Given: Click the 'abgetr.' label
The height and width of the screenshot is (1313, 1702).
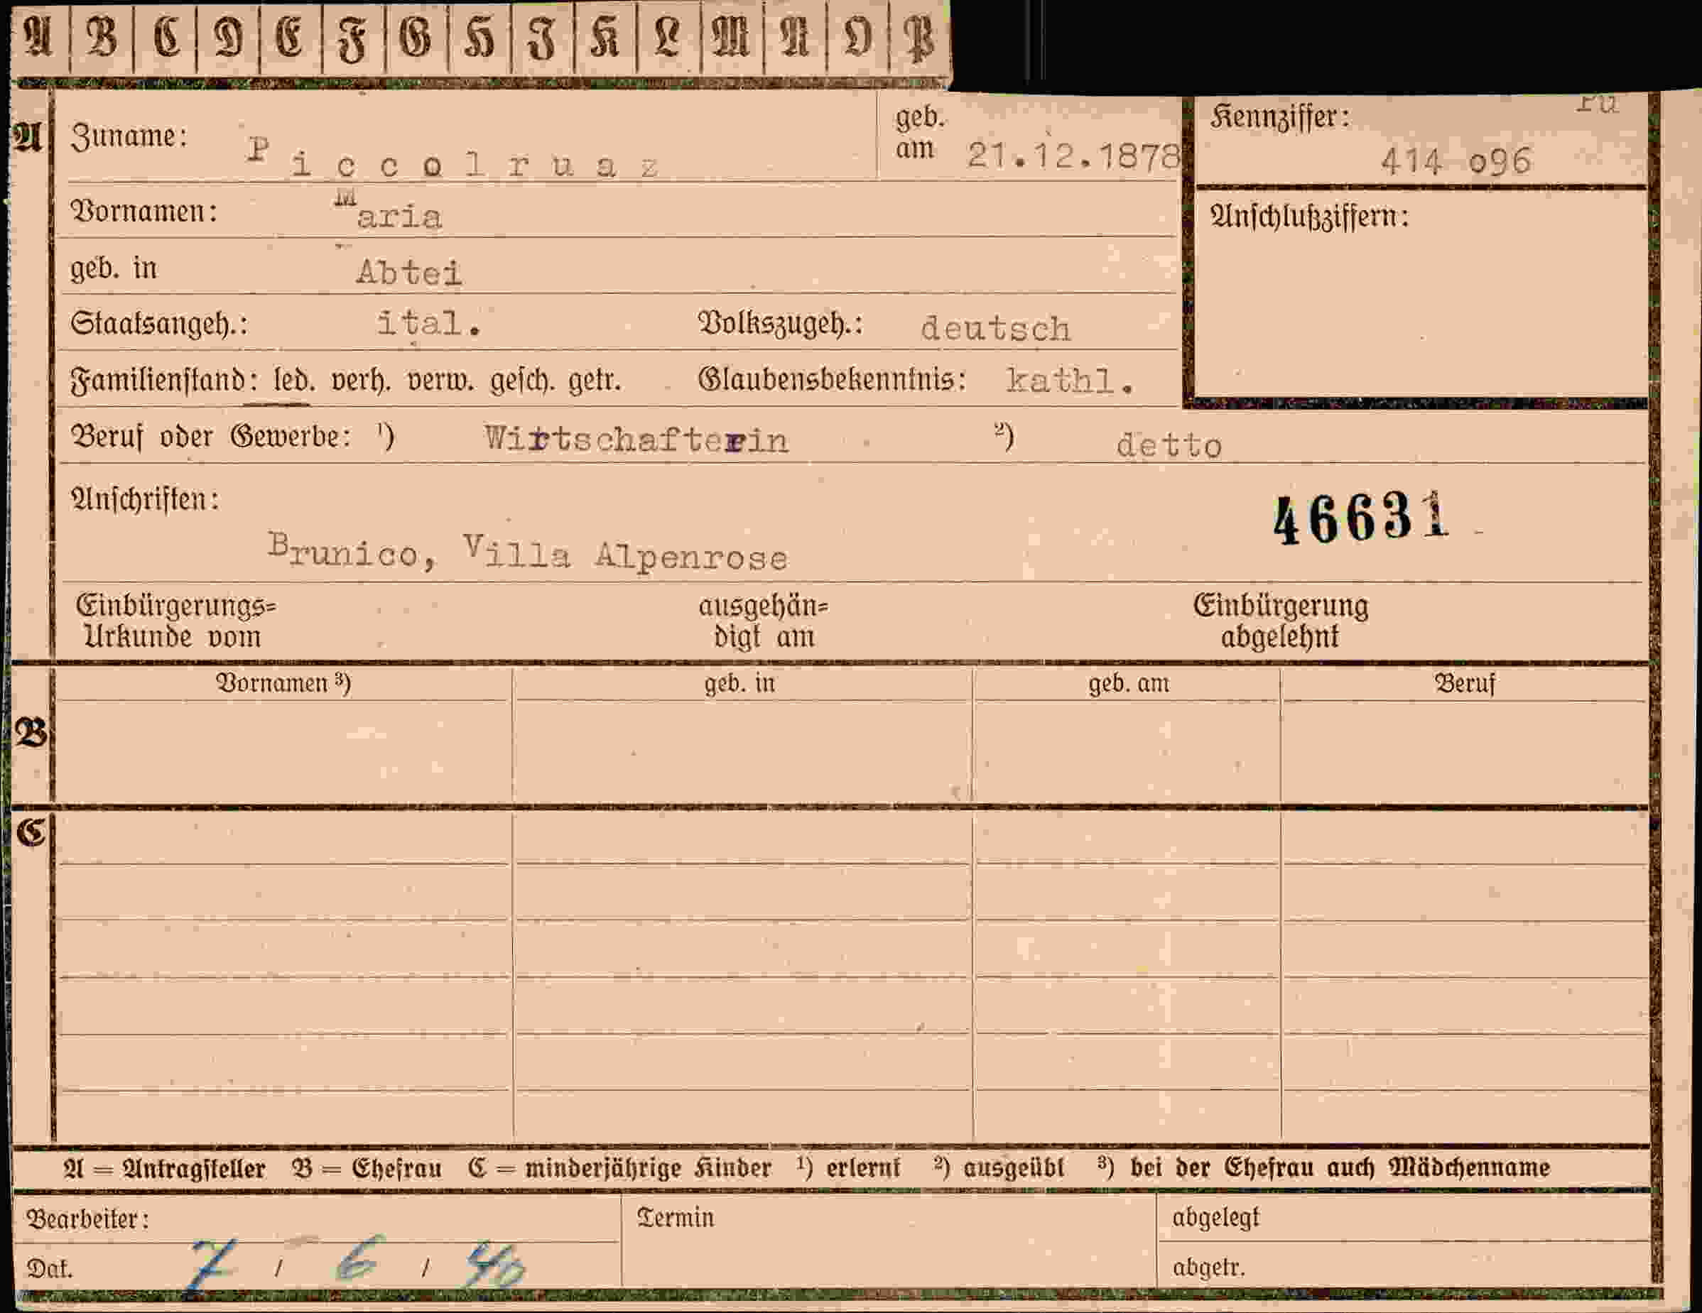Looking at the screenshot, I should coord(1209,1268).
